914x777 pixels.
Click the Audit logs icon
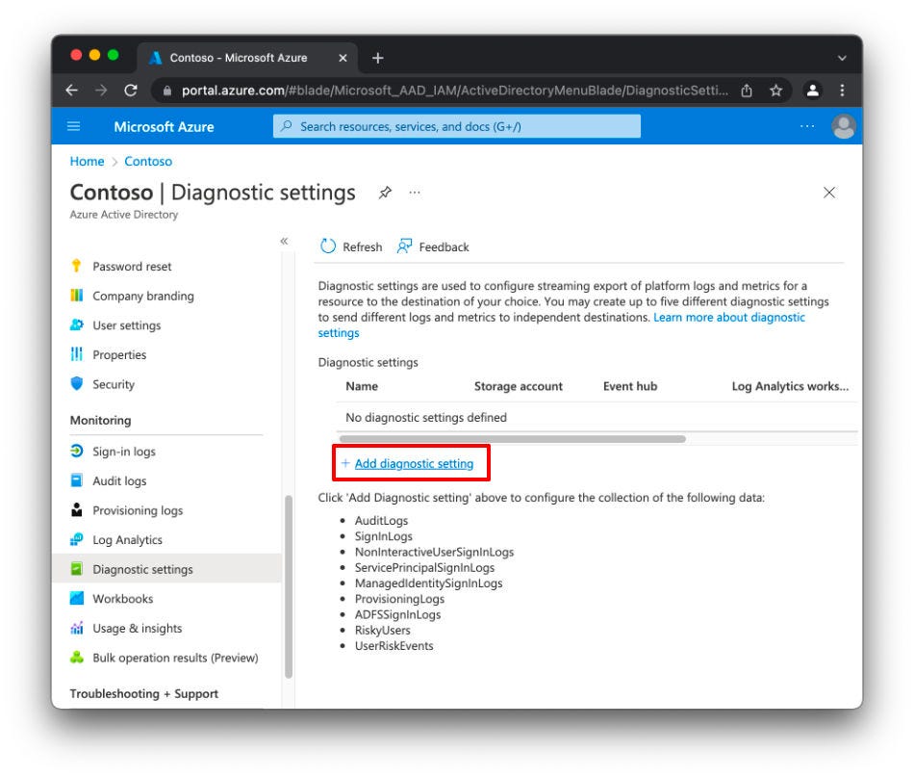point(76,480)
